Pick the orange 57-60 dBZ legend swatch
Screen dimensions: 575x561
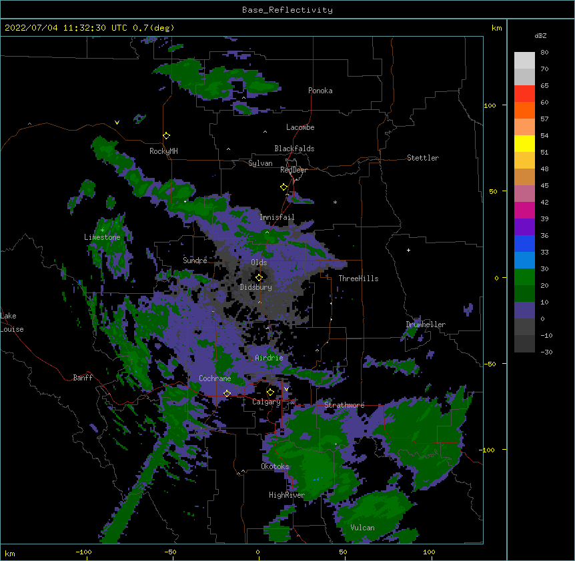click(x=524, y=110)
